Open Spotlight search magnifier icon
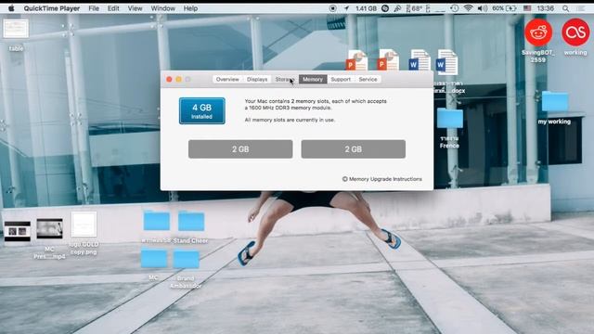This screenshot has height=334, width=594. coord(565,8)
